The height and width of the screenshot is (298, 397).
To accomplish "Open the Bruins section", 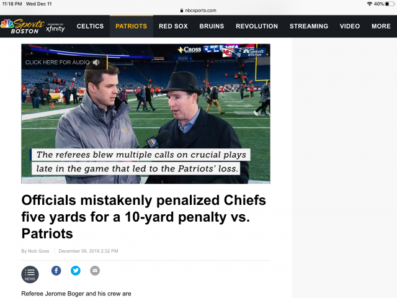I will click(x=212, y=26).
